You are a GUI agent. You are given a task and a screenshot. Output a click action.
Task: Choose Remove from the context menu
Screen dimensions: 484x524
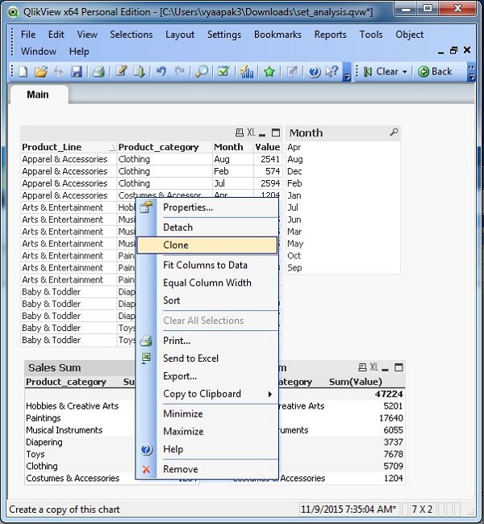click(x=181, y=469)
